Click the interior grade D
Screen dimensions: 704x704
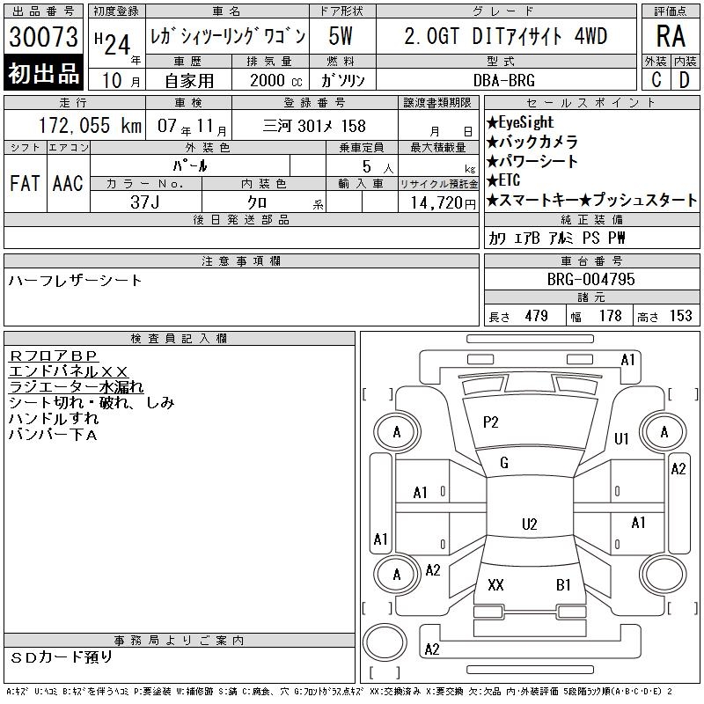685,80
